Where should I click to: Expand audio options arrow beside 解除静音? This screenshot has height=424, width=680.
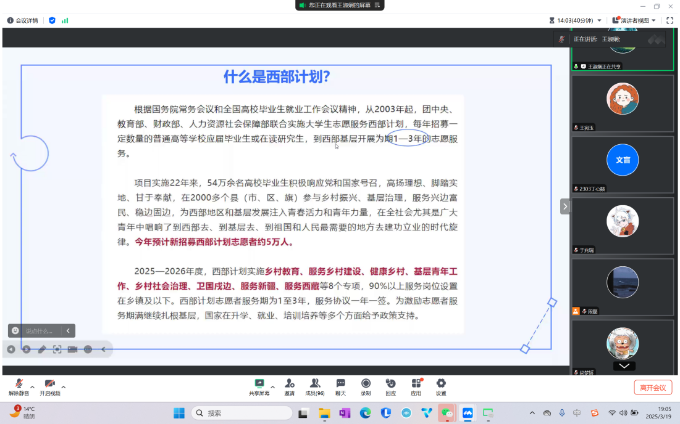32,387
